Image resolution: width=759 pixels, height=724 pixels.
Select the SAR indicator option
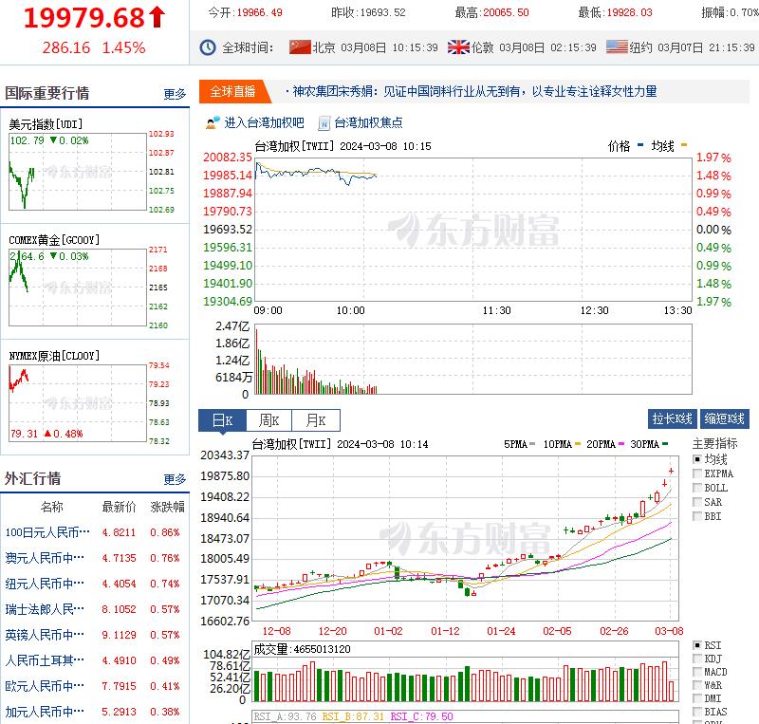pos(697,502)
